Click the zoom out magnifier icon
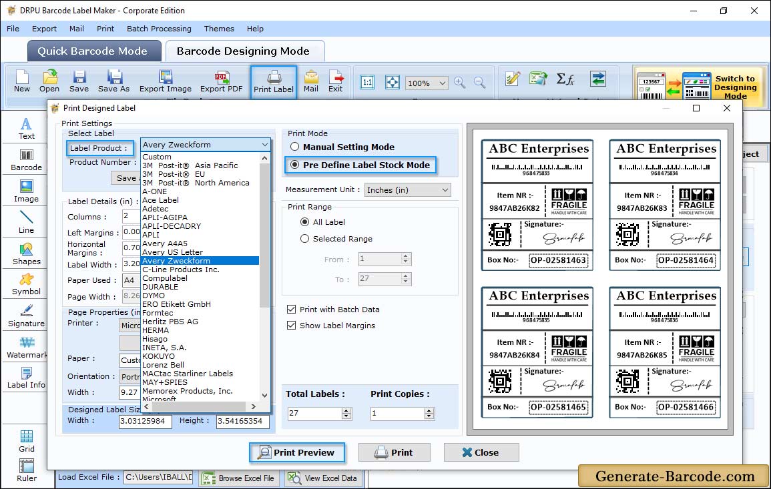 tap(479, 82)
